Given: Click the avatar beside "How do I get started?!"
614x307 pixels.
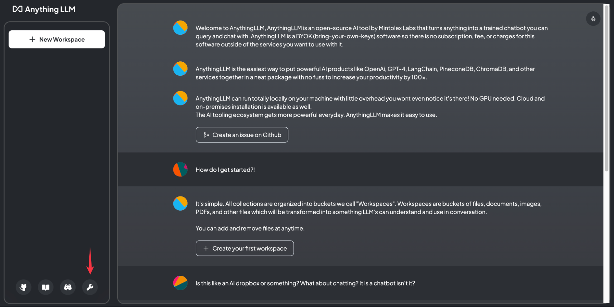Looking at the screenshot, I should (x=180, y=169).
